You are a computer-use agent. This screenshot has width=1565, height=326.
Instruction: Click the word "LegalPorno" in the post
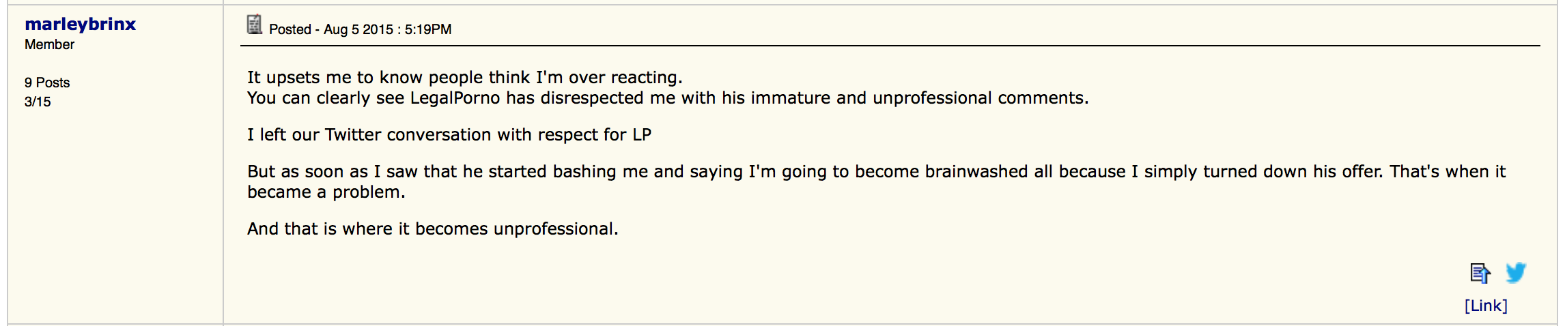455,98
